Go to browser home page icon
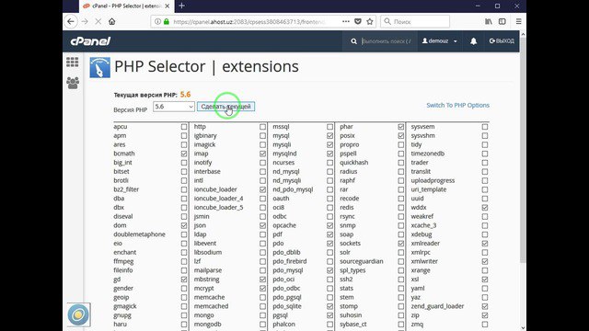The height and width of the screenshot is (331, 589). click(x=112, y=22)
